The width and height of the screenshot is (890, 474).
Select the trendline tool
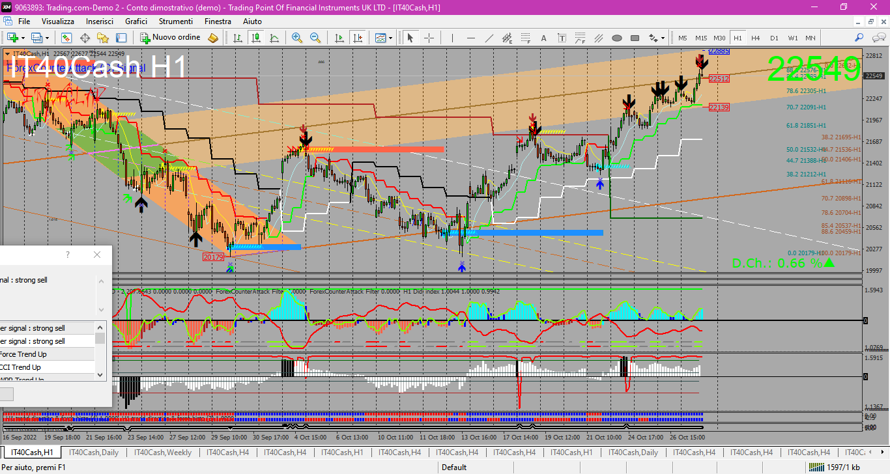(489, 38)
